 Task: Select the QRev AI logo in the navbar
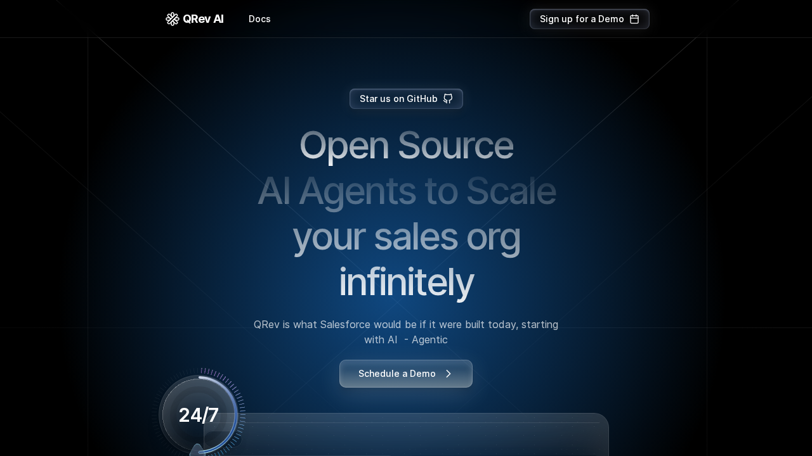click(194, 18)
